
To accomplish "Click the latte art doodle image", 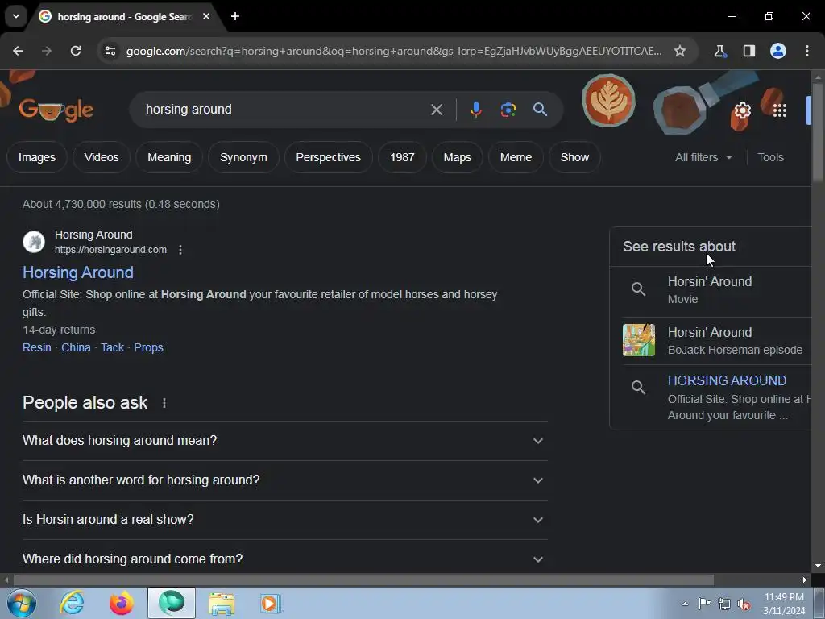I will (608, 101).
